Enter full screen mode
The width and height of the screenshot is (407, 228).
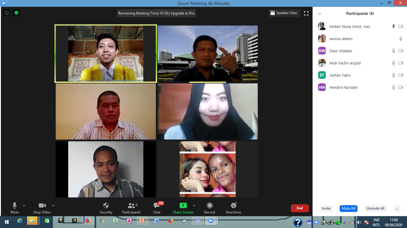[306, 13]
